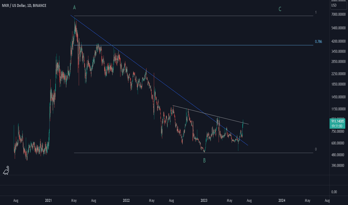Click the current price label 911.14005
This screenshot has height=205, width=348.
click(x=338, y=121)
